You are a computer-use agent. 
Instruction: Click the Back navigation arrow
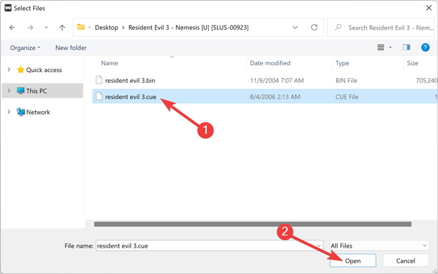click(12, 28)
